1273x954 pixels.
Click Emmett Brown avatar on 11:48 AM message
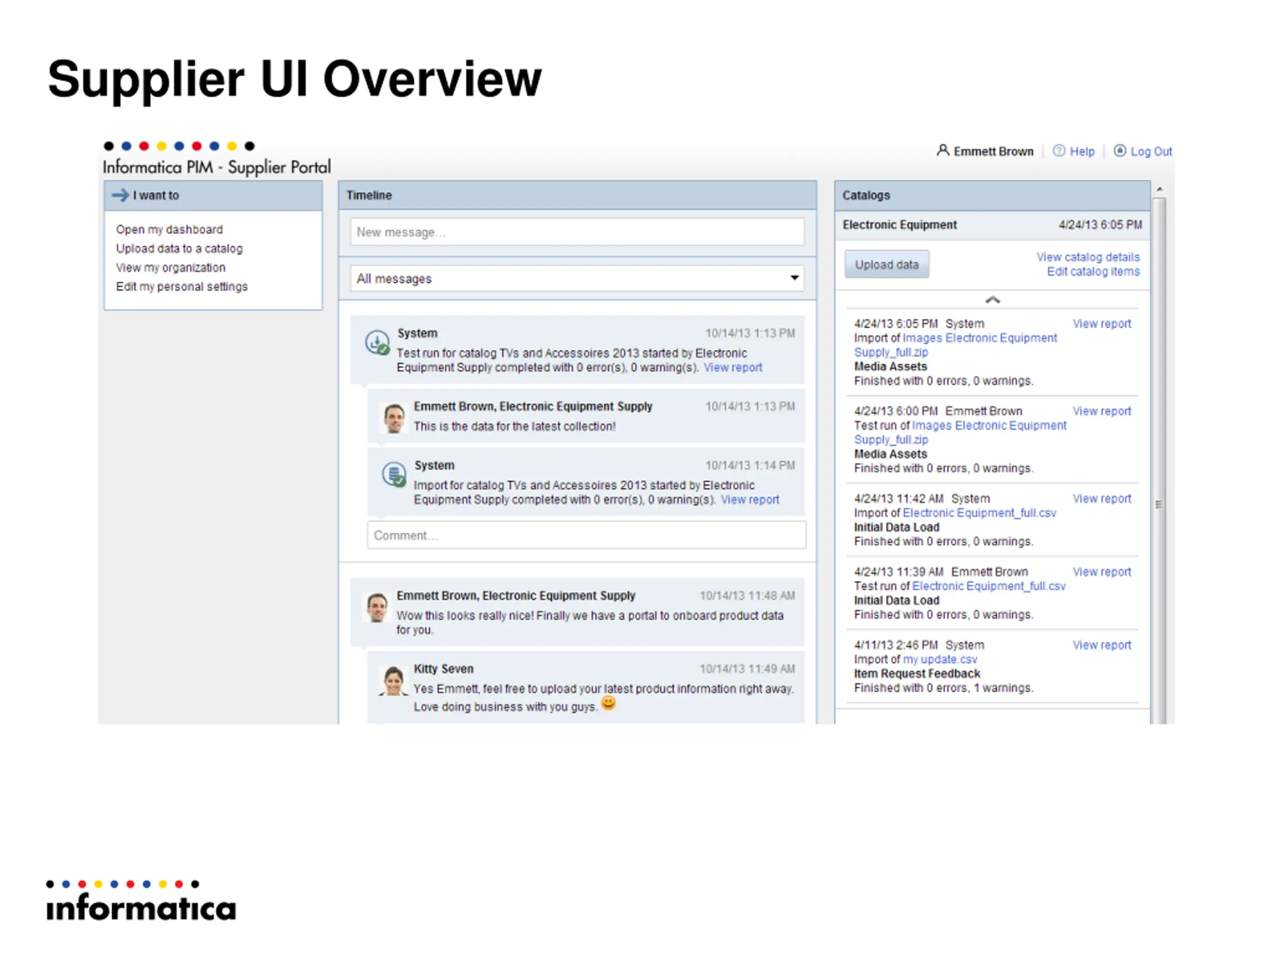[377, 607]
